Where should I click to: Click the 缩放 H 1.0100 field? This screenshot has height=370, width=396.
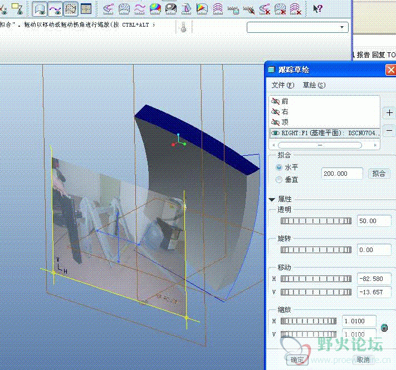click(x=359, y=321)
